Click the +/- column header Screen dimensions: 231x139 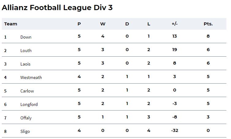point(175,24)
